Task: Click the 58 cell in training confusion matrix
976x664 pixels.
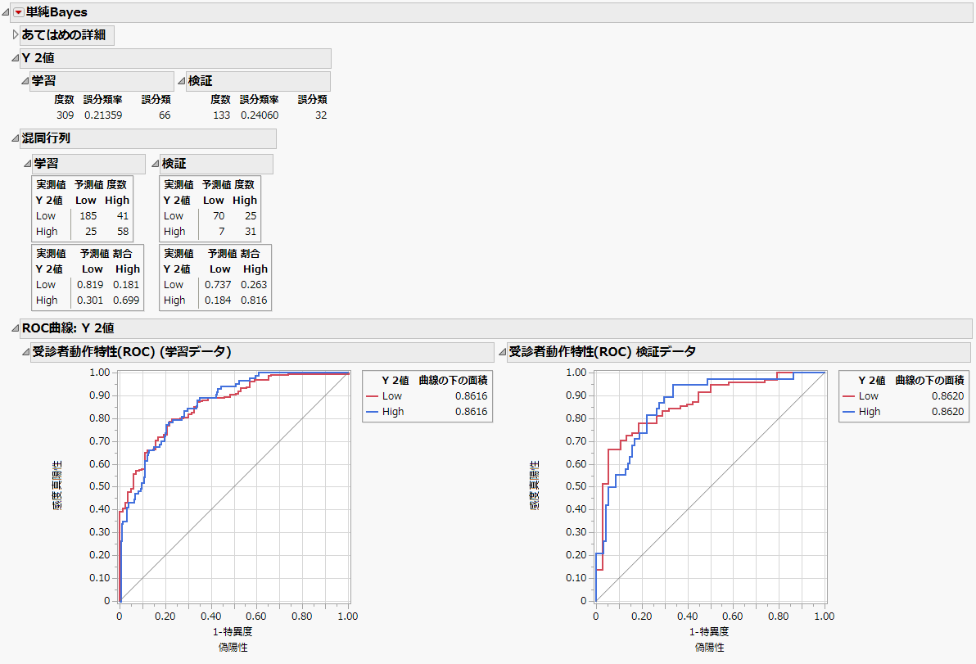Action: pos(123,232)
